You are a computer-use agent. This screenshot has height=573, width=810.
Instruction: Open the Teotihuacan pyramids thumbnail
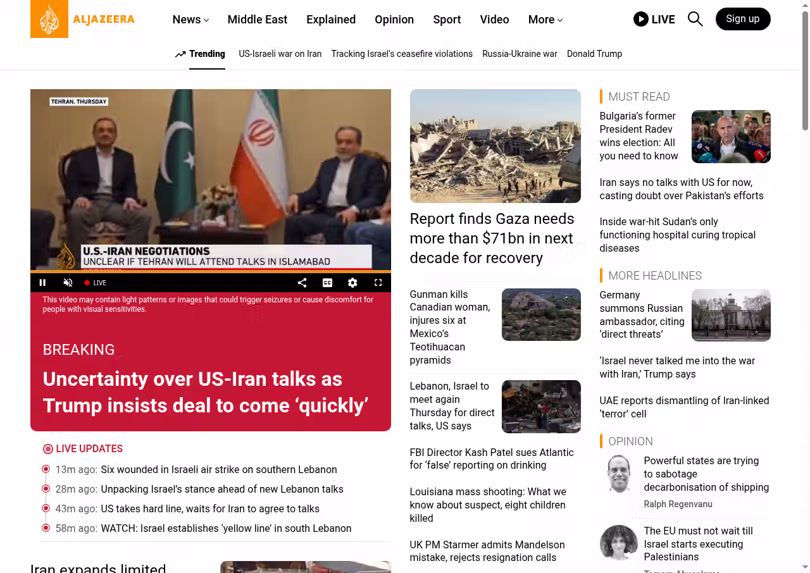tap(540, 314)
